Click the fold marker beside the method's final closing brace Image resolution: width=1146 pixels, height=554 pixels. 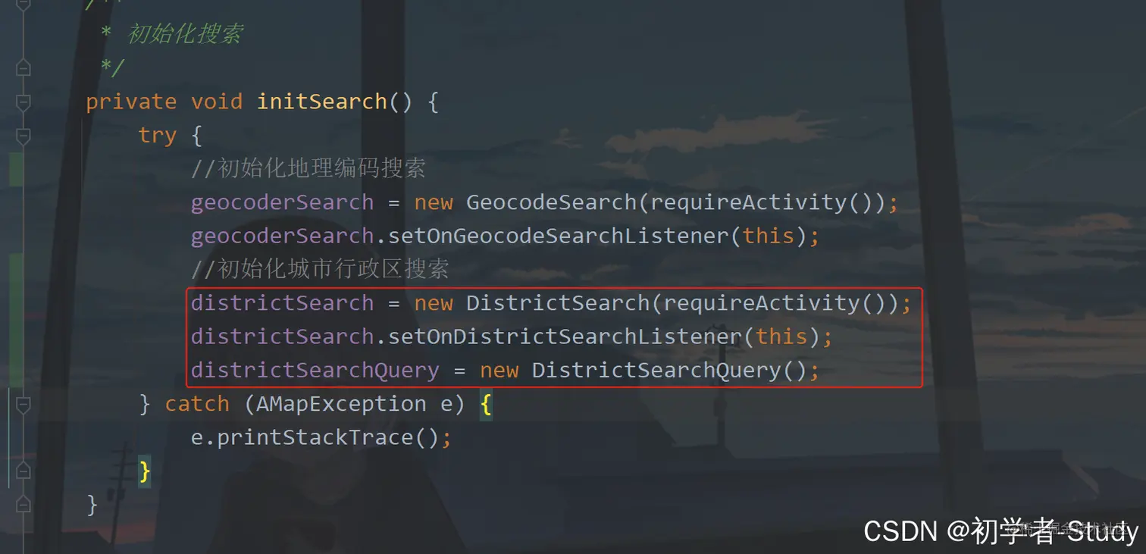[x=23, y=504]
